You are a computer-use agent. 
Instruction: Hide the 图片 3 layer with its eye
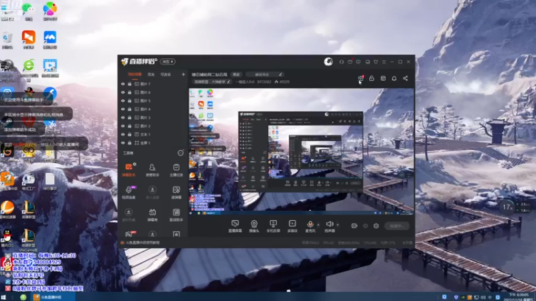point(123,118)
